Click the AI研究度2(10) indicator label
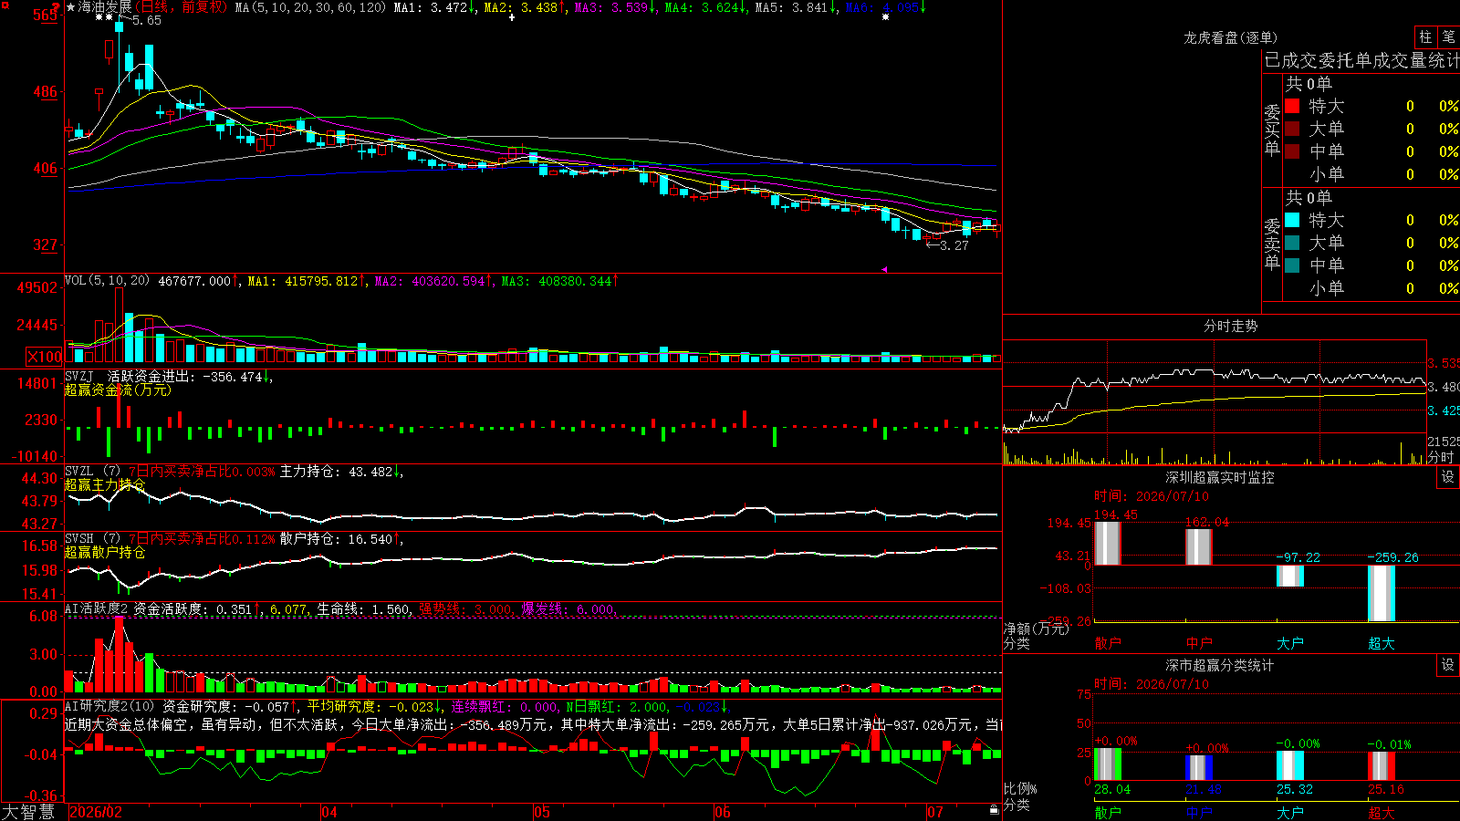The image size is (1460, 821). pos(109,706)
